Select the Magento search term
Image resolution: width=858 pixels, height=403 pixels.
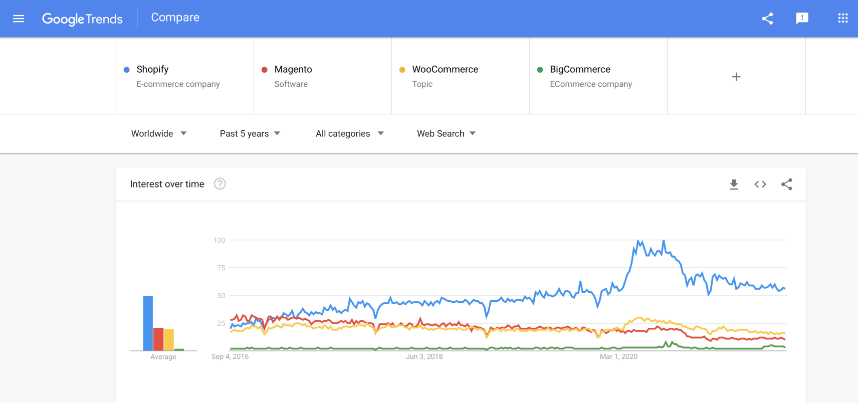[293, 69]
